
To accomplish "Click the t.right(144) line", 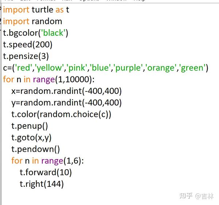I will point(42,184).
